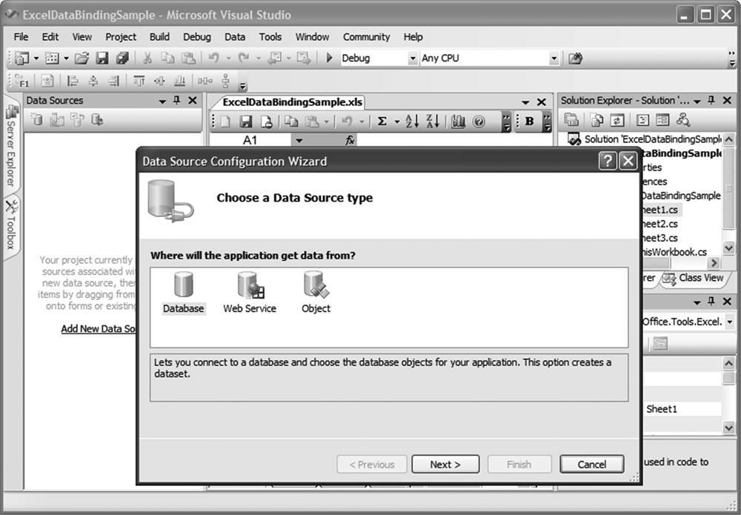Click the Cut scissors icon
The image size is (741, 515).
[x=147, y=58]
